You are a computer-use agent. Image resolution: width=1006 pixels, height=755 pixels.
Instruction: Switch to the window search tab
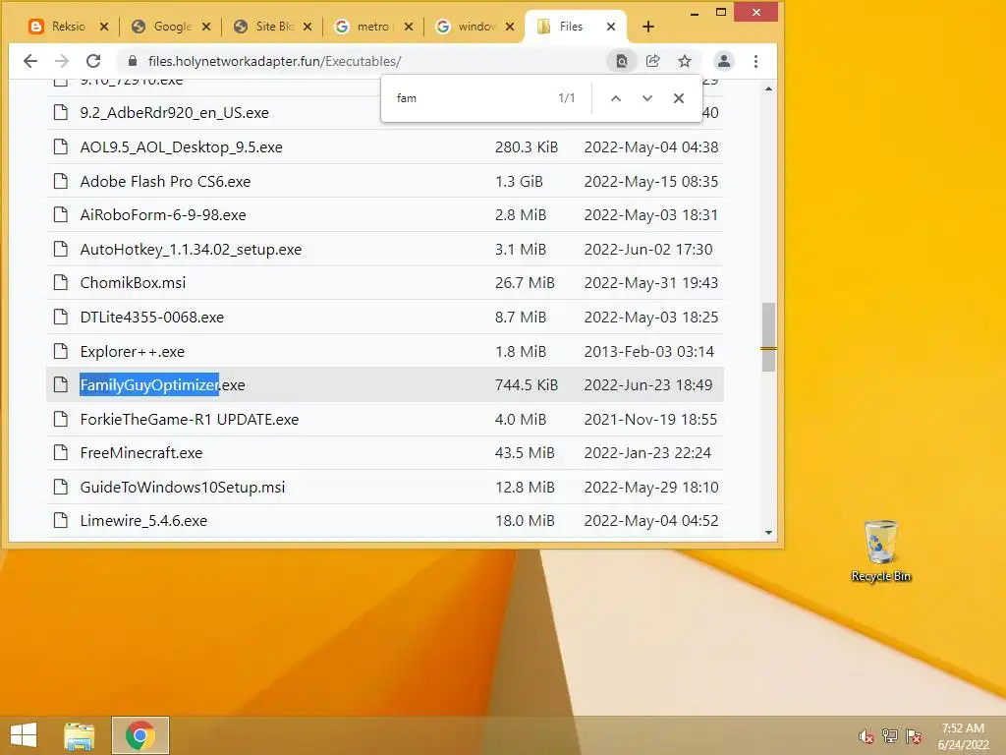point(476,27)
